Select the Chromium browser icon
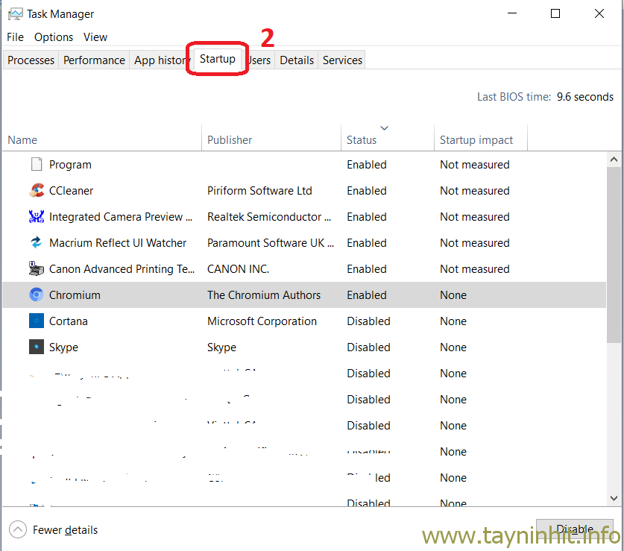This screenshot has width=624, height=551. (37, 295)
